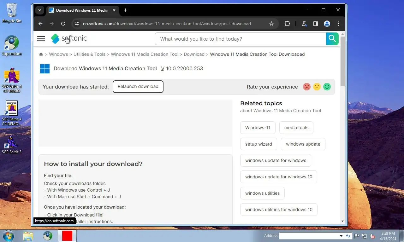Add a new browser tab
Screen dimensions: 404x242
(x=126, y=10)
